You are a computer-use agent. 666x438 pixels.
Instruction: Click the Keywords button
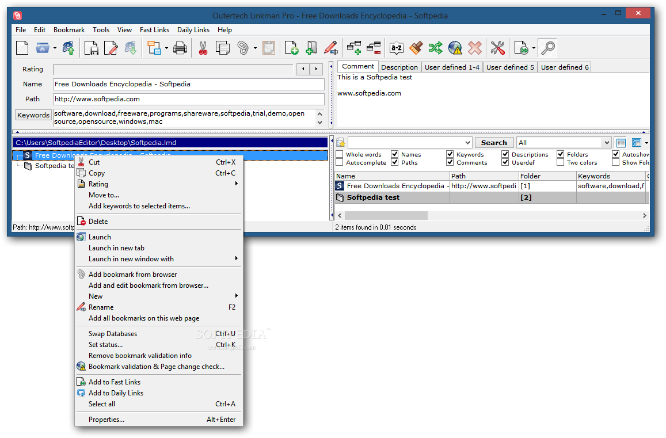point(33,115)
